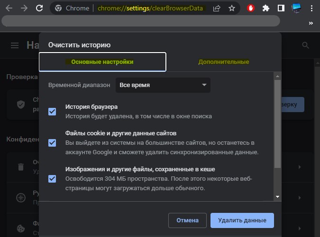The height and width of the screenshot is (237, 320).
Task: Click the Очистить историю dialog title
Action: 79,45
